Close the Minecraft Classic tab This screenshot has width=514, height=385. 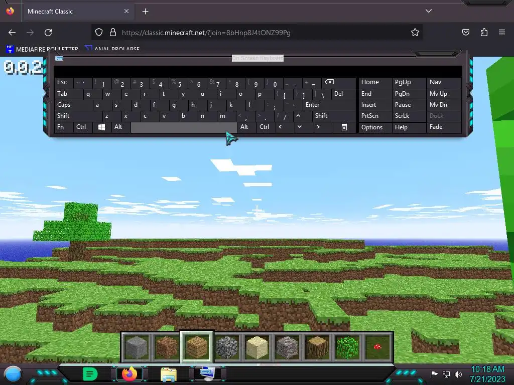coord(126,11)
